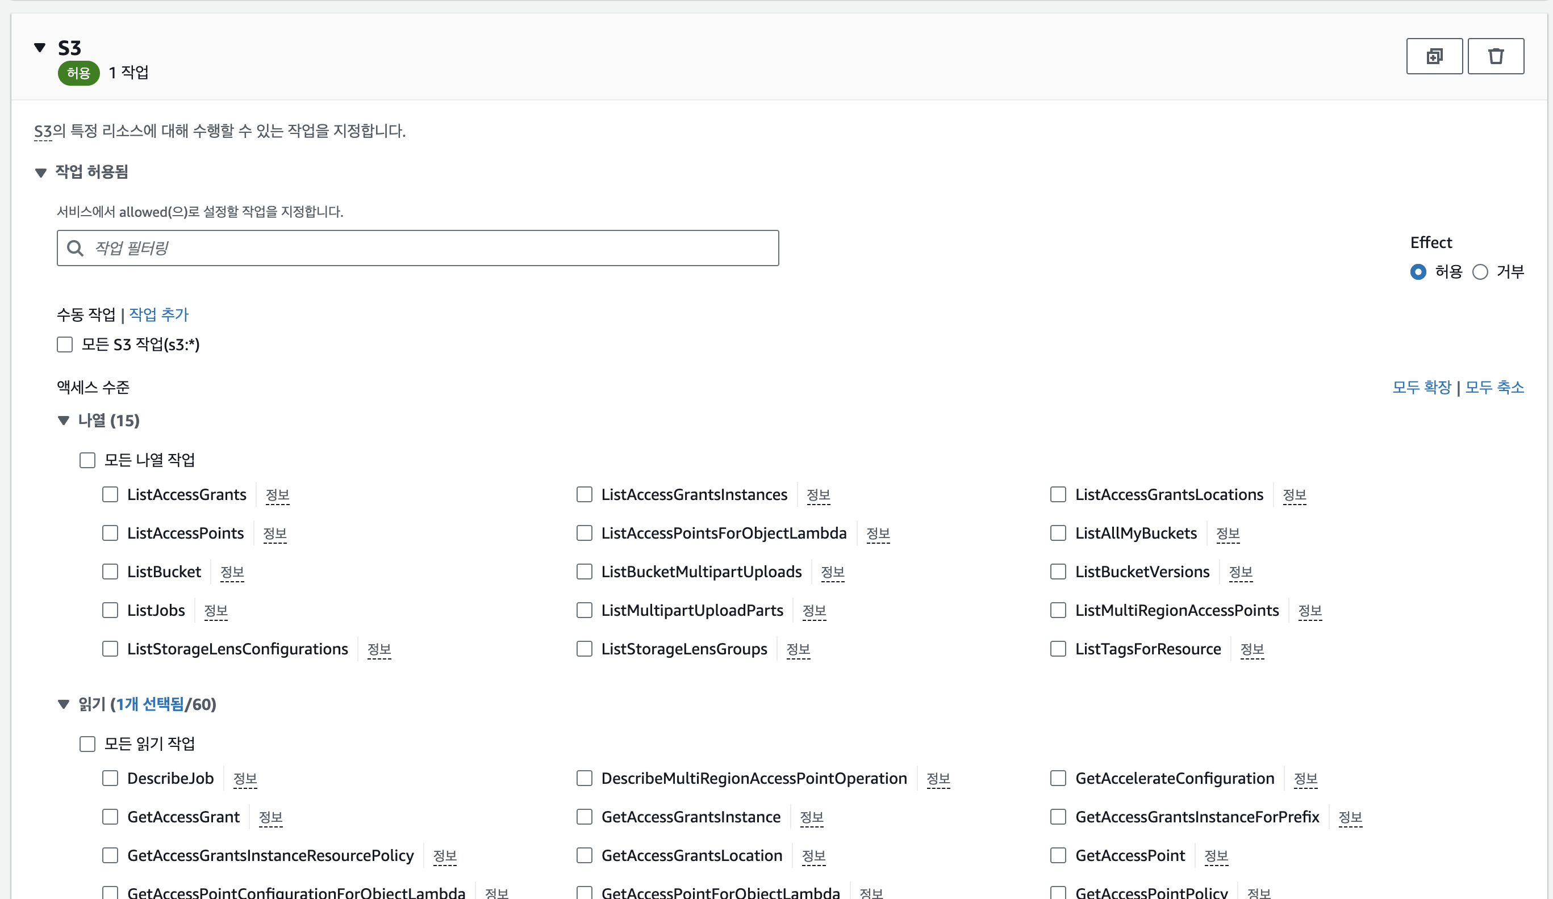Click the trash icon to remove S3 statement
Viewport: 1553px width, 899px height.
tap(1496, 56)
